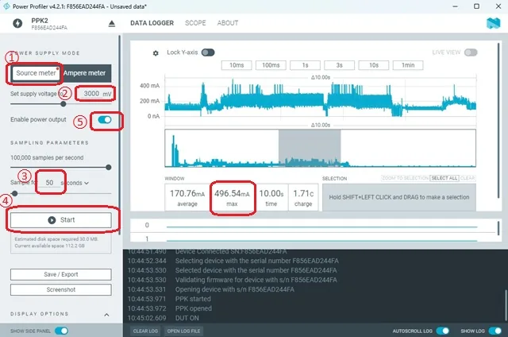The height and width of the screenshot is (337, 508).
Task: Click the supply voltage 3000 mV input field
Action: click(x=94, y=94)
